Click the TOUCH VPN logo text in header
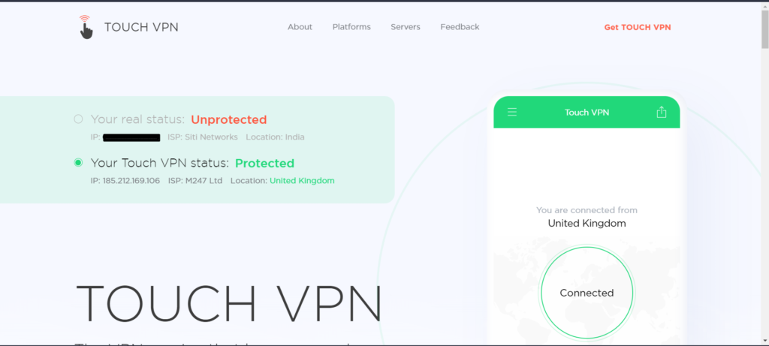769x346 pixels. pyautogui.click(x=141, y=28)
